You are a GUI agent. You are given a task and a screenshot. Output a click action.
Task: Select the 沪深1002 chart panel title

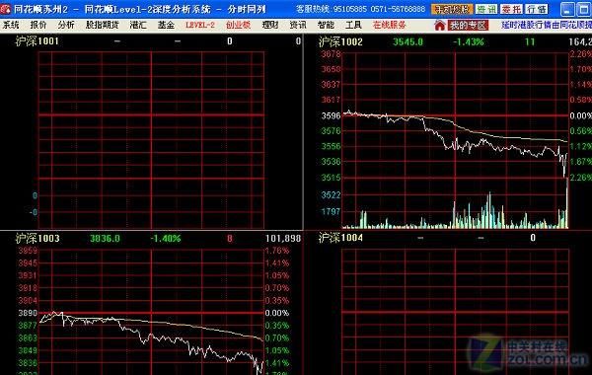(x=340, y=41)
